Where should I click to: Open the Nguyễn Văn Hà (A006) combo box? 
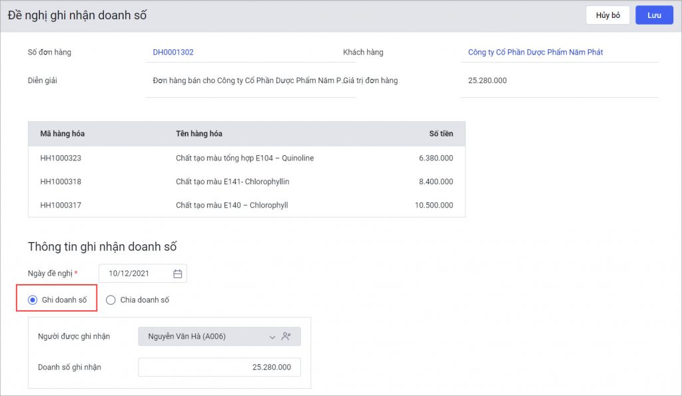[x=219, y=337]
